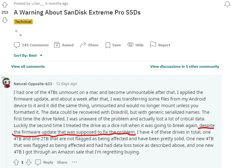
Task: View discussions in 1 other community
Action: [x=185, y=67]
